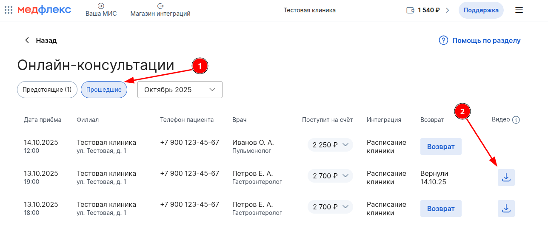Click Возврат button for 13.10.2025 18:00
Image resolution: width=548 pixels, height=234 pixels.
pos(441,209)
